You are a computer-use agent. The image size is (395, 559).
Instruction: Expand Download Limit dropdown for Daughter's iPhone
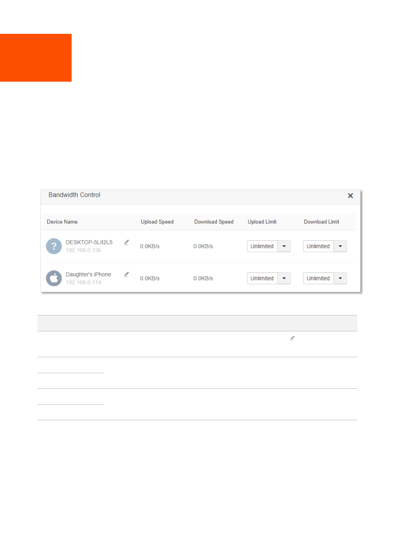[340, 278]
